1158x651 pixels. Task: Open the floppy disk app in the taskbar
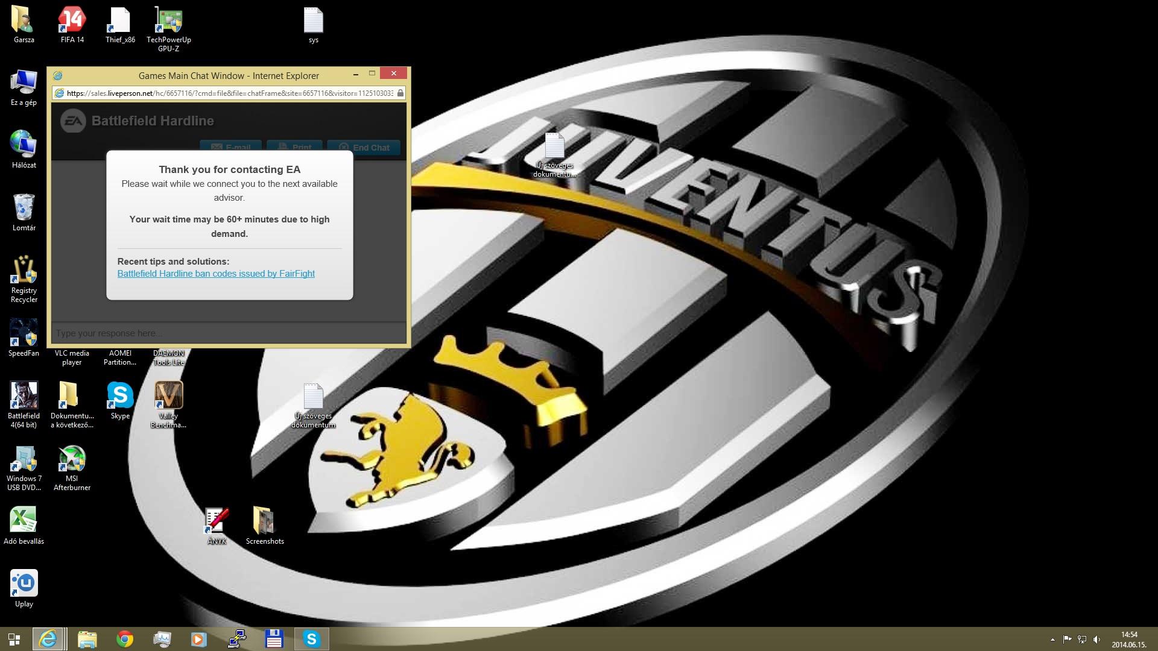click(x=274, y=639)
